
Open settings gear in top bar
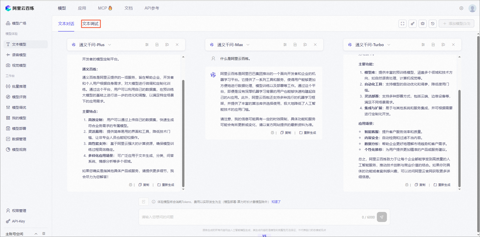coord(461,8)
